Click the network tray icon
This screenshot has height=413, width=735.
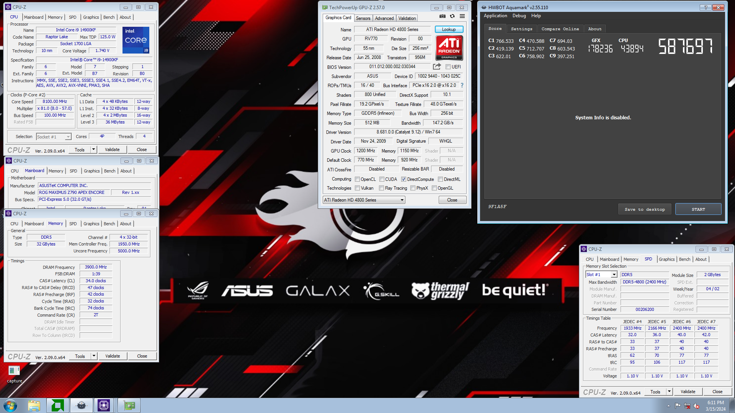tap(687, 406)
